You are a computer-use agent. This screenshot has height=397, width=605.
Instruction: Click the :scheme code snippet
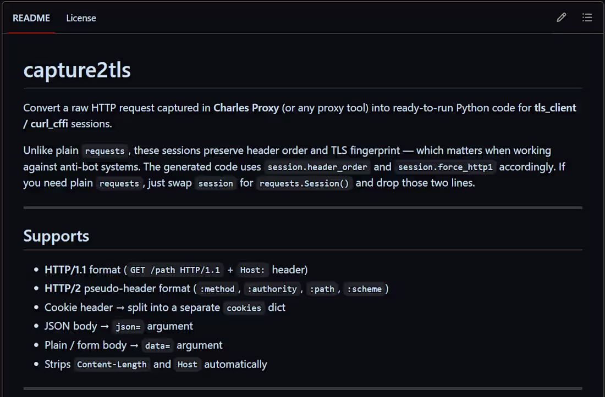(364, 289)
